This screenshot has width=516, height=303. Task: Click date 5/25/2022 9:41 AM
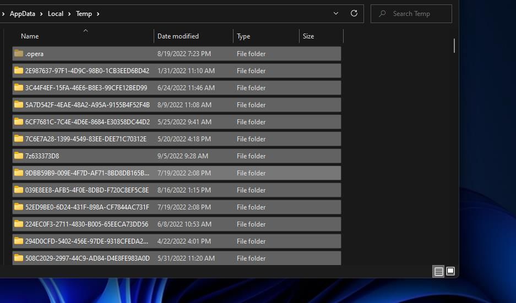[x=184, y=122]
